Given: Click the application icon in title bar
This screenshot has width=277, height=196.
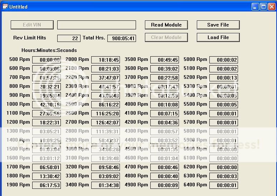Looking at the screenshot, I should click(5, 6).
